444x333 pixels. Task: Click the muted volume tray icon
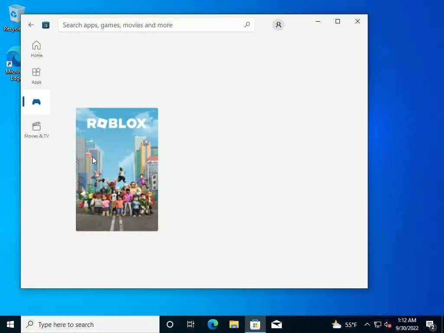point(388,324)
